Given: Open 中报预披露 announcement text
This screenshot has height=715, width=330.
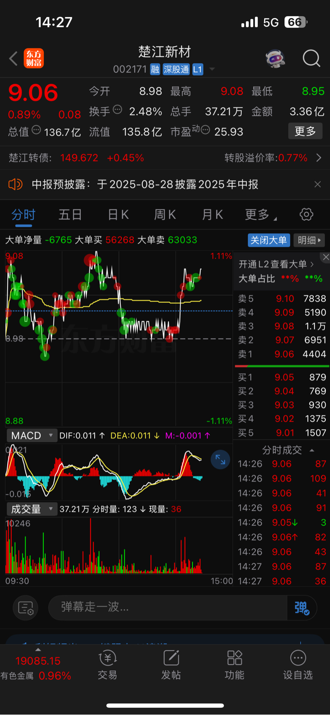Looking at the screenshot, I should click(145, 184).
